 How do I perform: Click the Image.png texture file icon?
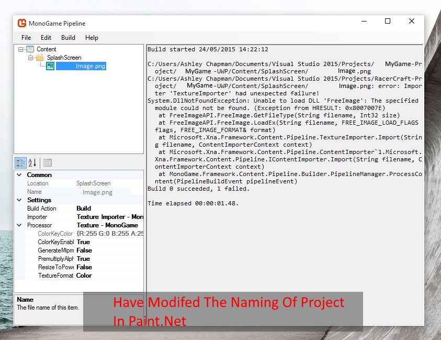coord(50,66)
